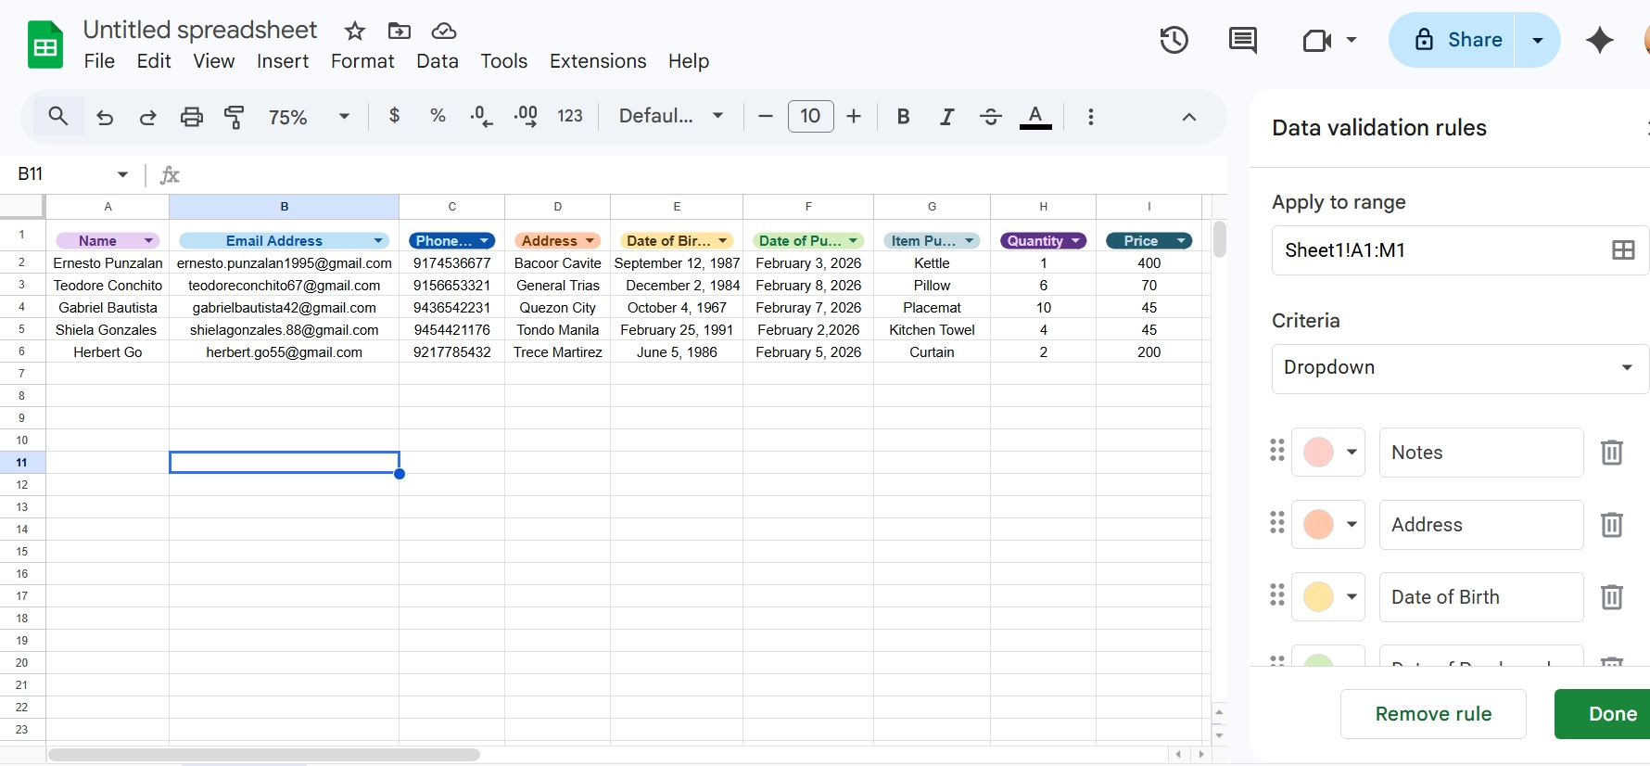This screenshot has height=766, width=1650.
Task: Star the Untitled spreadsheet
Action: tap(355, 32)
